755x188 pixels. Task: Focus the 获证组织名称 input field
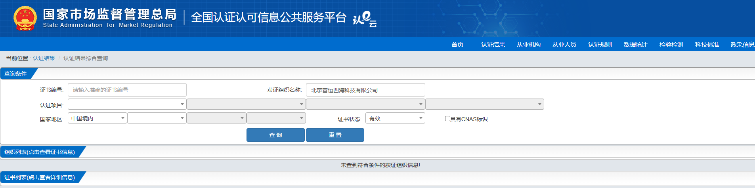pyautogui.click(x=365, y=90)
